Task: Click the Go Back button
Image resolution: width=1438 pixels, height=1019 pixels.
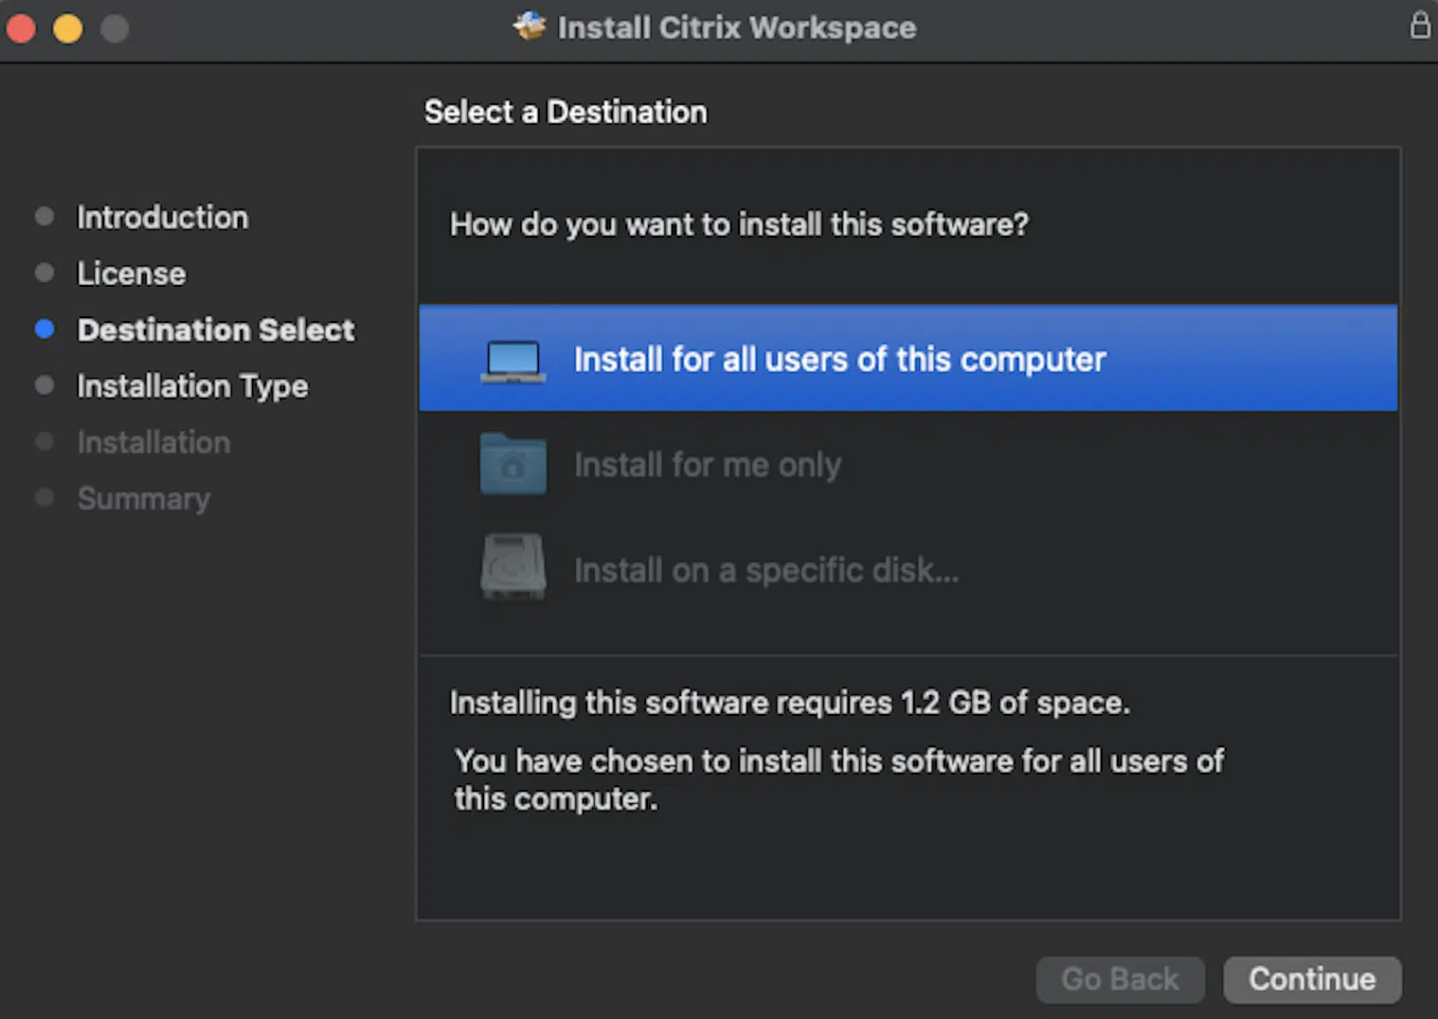Action: coord(1120,979)
